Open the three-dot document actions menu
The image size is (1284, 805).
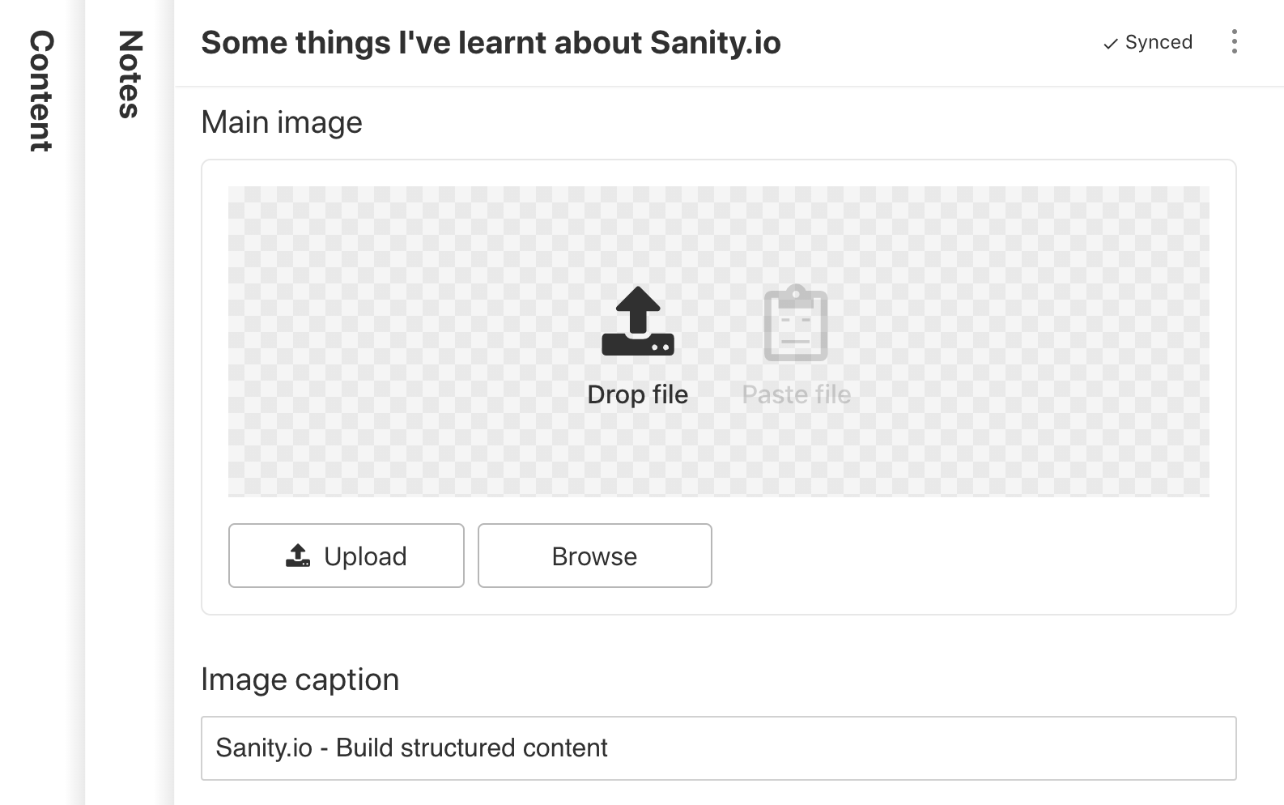(1234, 42)
